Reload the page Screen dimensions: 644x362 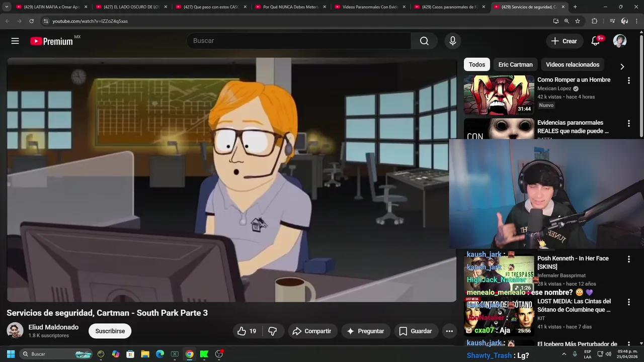(31, 21)
